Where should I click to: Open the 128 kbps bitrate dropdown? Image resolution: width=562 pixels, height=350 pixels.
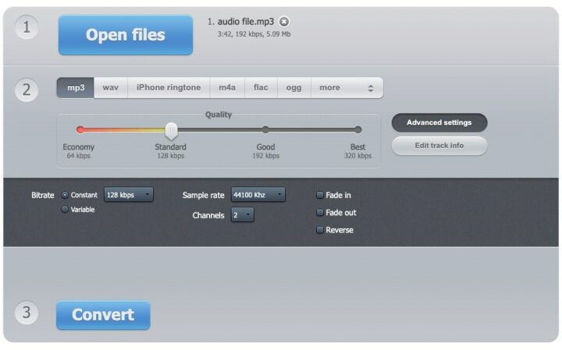coord(129,195)
